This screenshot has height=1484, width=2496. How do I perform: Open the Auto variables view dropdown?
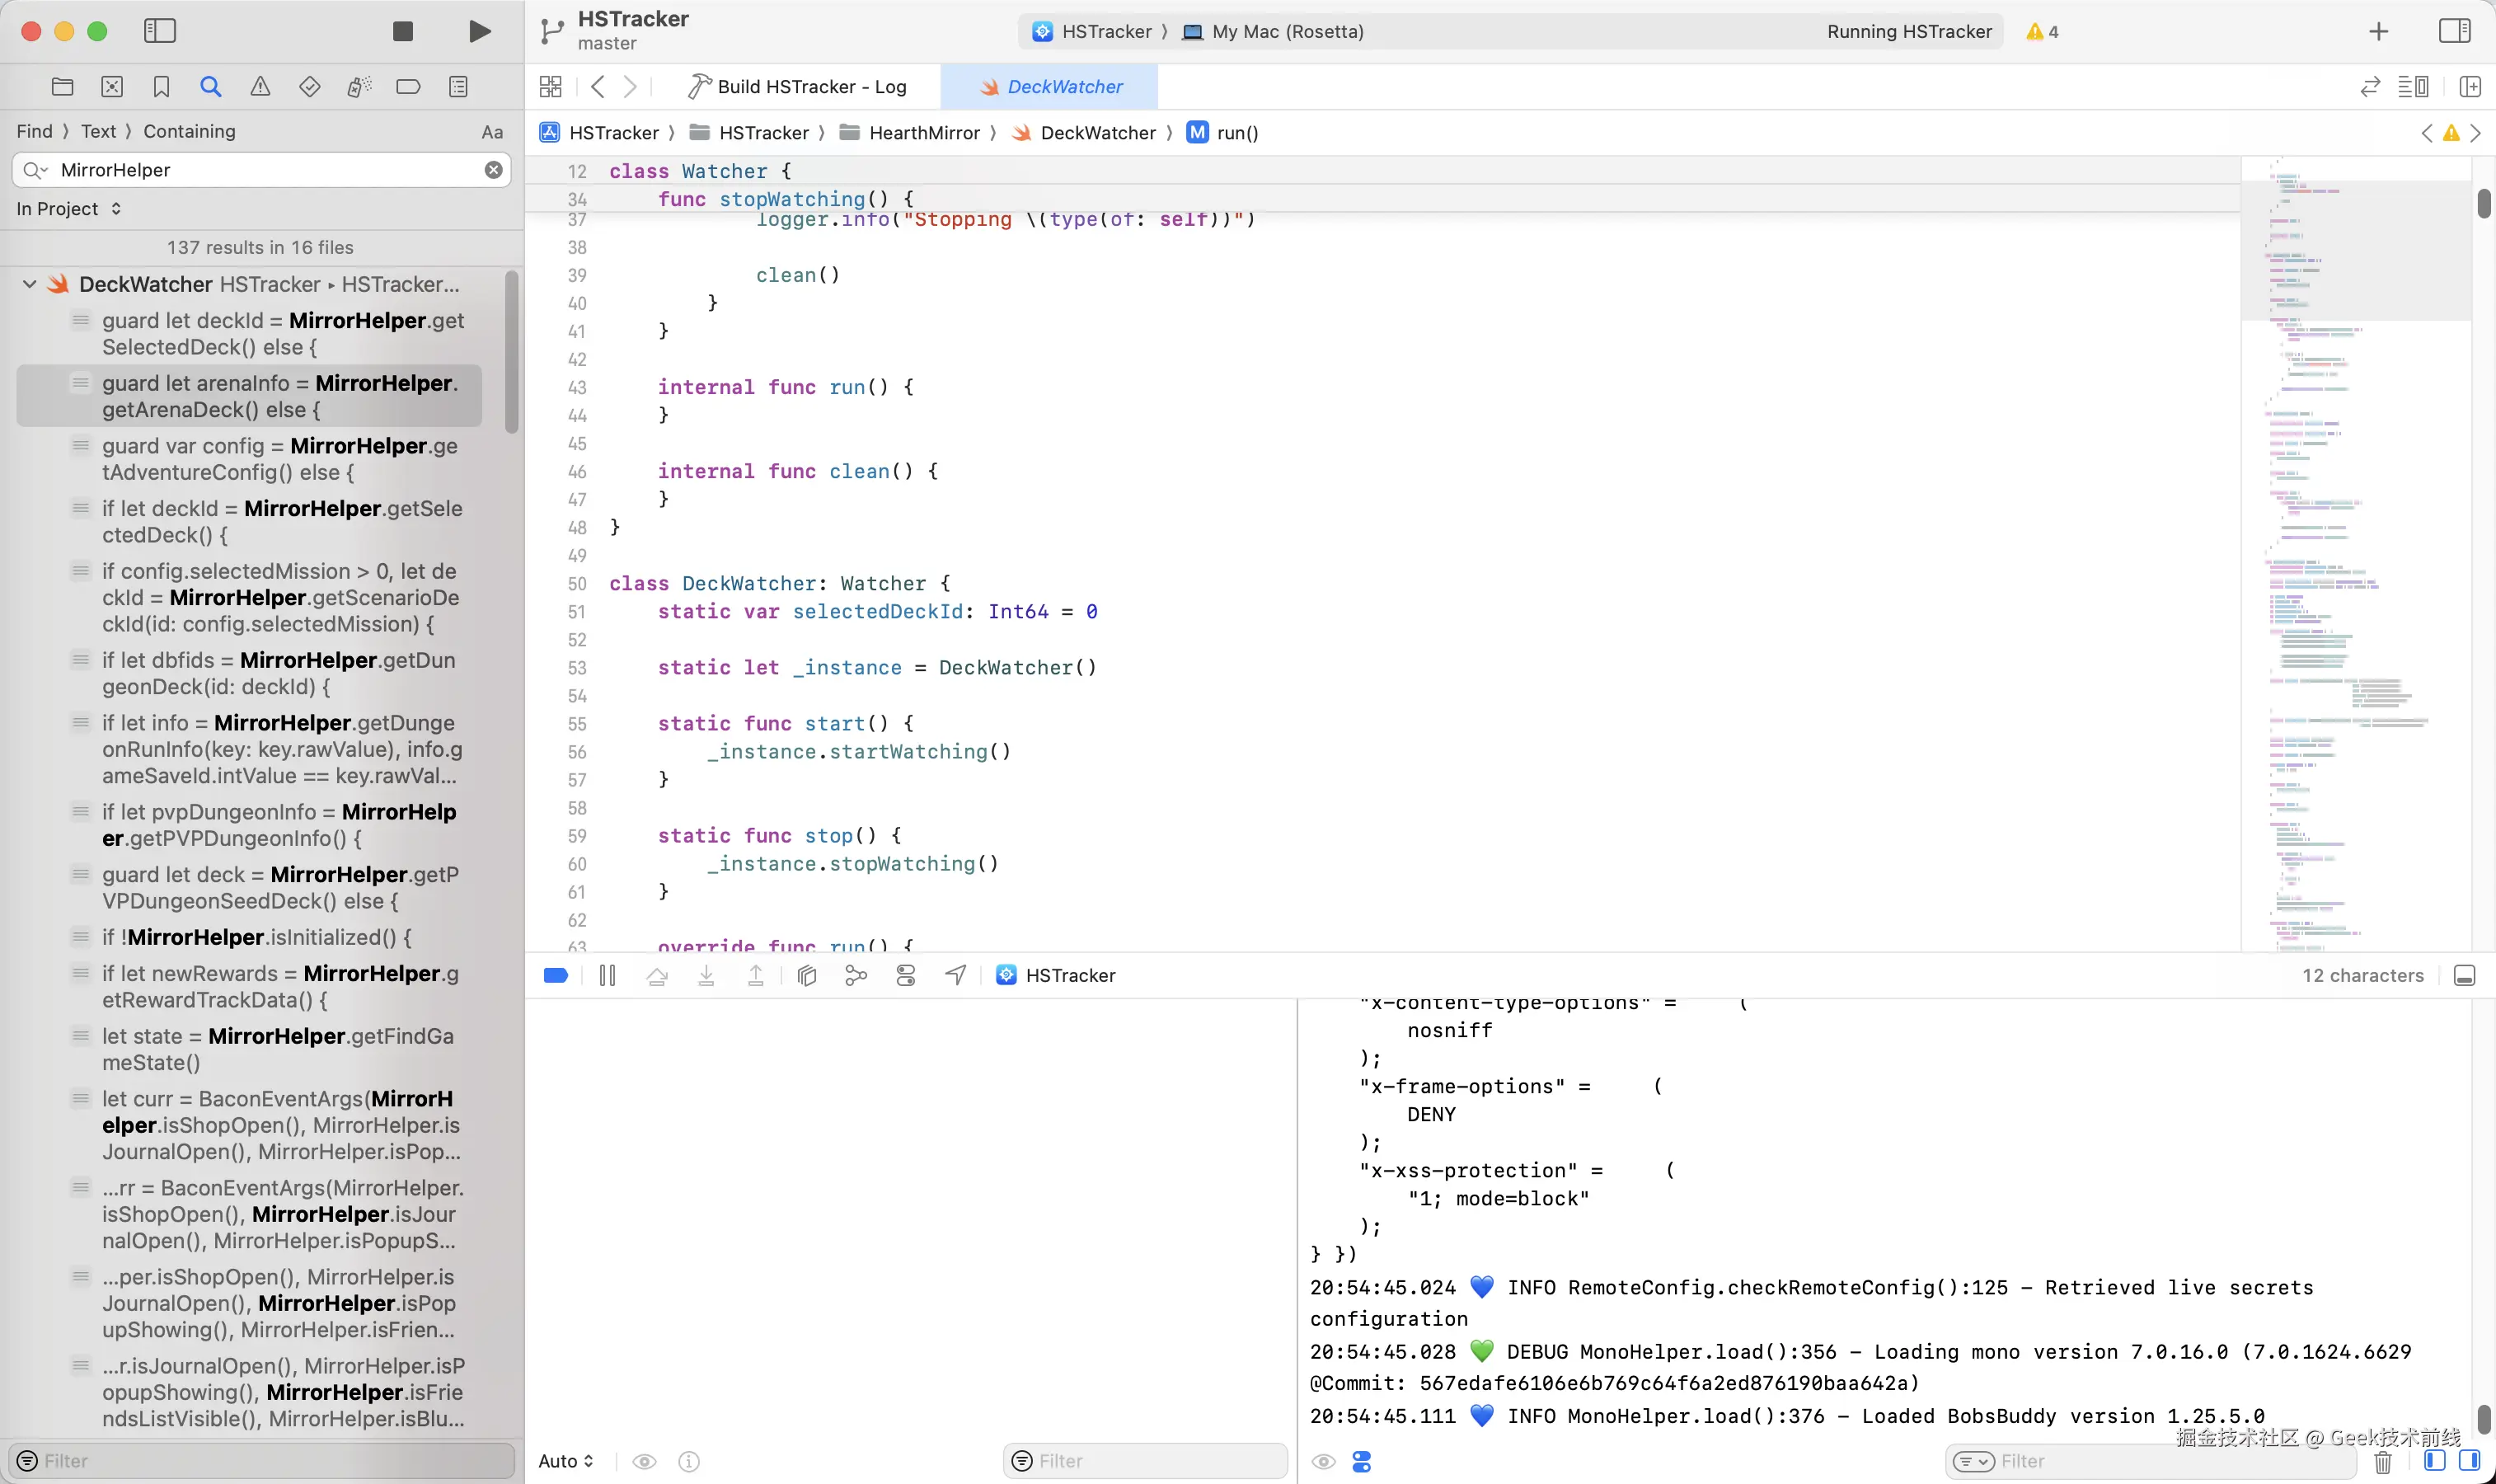point(565,1461)
